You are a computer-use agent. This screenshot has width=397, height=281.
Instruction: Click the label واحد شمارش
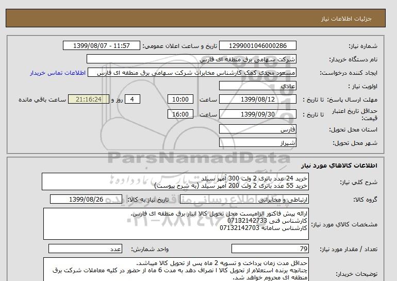[x=150, y=250]
